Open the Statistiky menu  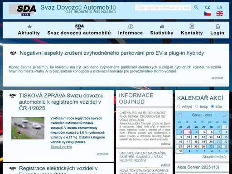[x=162, y=33]
